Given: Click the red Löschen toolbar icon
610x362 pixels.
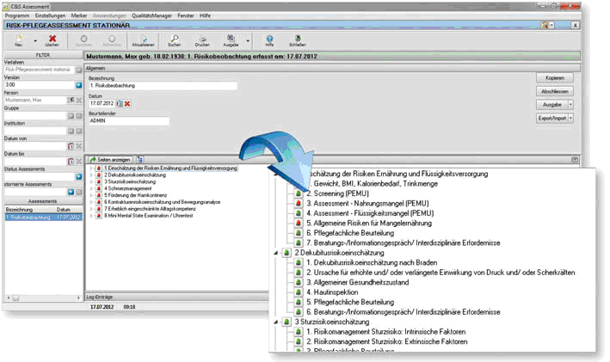Looking at the screenshot, I should click(52, 39).
